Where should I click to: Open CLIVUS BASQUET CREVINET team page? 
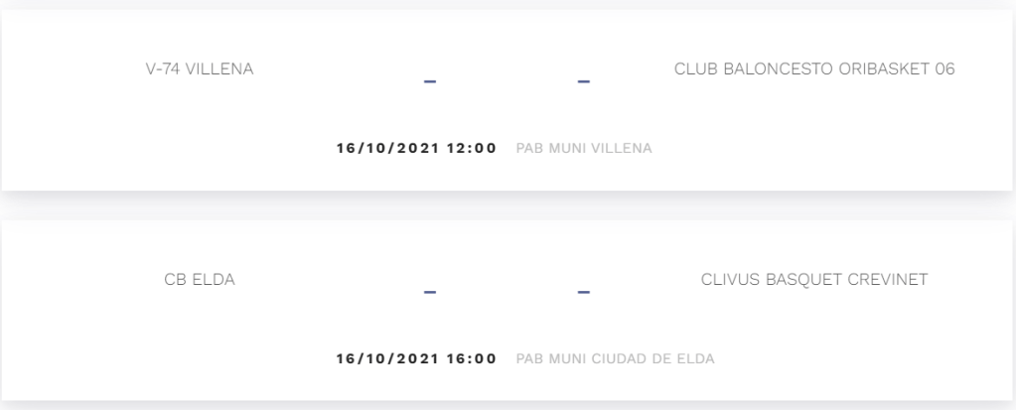[814, 279]
